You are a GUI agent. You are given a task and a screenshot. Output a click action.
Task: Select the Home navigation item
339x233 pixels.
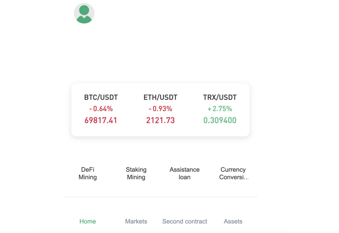point(87,221)
